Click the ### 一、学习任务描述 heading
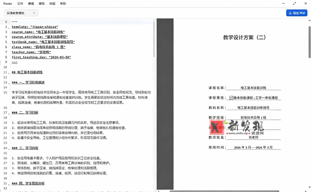Viewport: 311px width, 192px height. pos(28,82)
